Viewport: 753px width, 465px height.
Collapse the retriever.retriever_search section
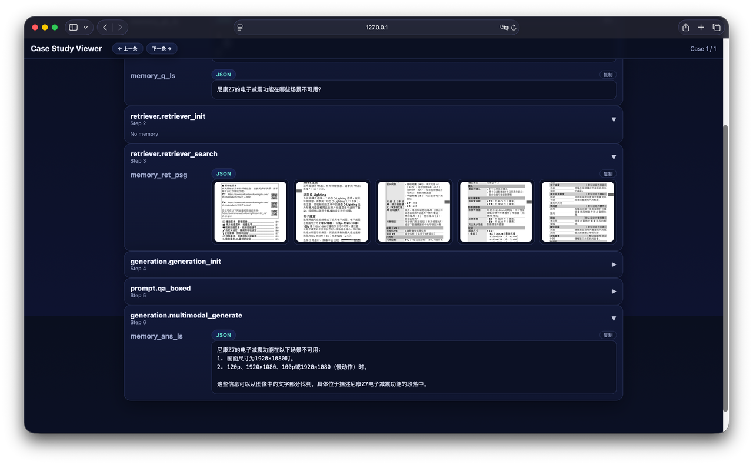coord(614,157)
